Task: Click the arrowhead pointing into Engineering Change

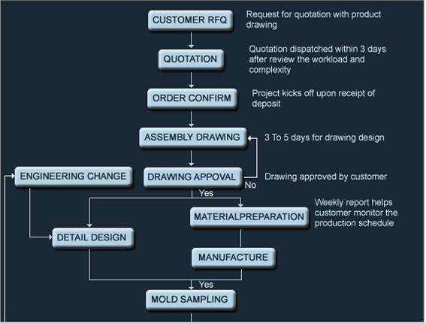Action: pos(13,177)
